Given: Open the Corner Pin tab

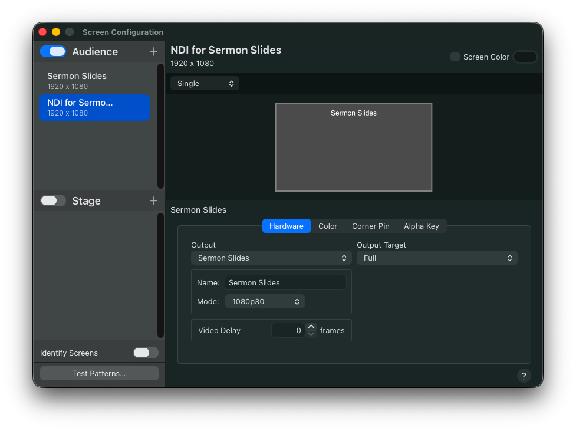Looking at the screenshot, I should pos(371,226).
